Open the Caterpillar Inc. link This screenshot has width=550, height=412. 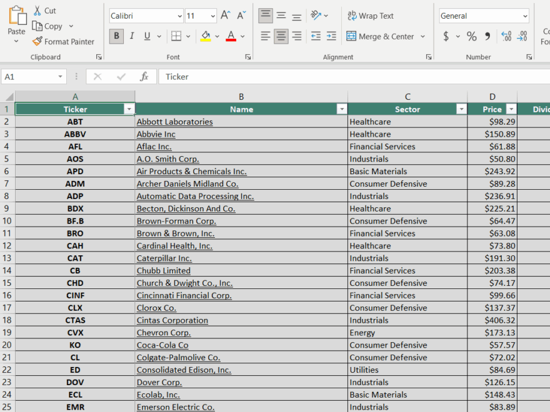tap(164, 258)
